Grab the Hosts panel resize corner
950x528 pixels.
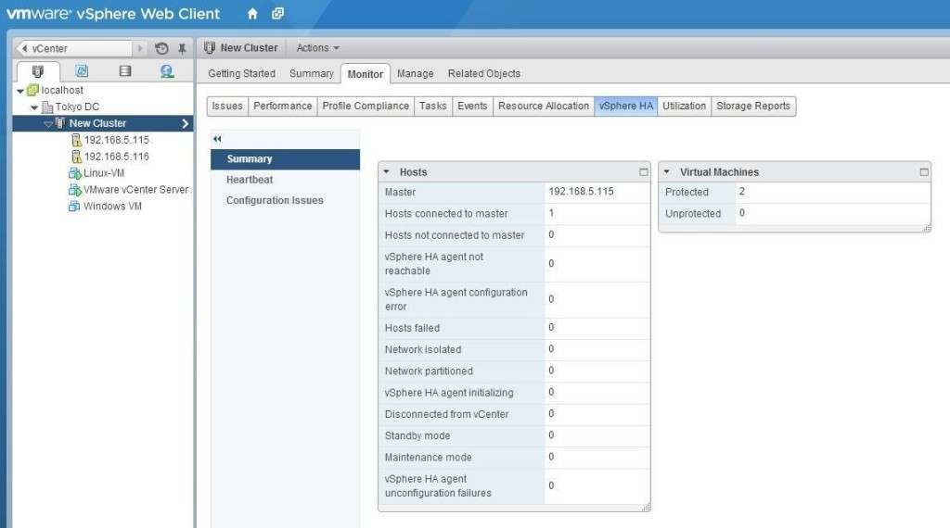pos(646,507)
